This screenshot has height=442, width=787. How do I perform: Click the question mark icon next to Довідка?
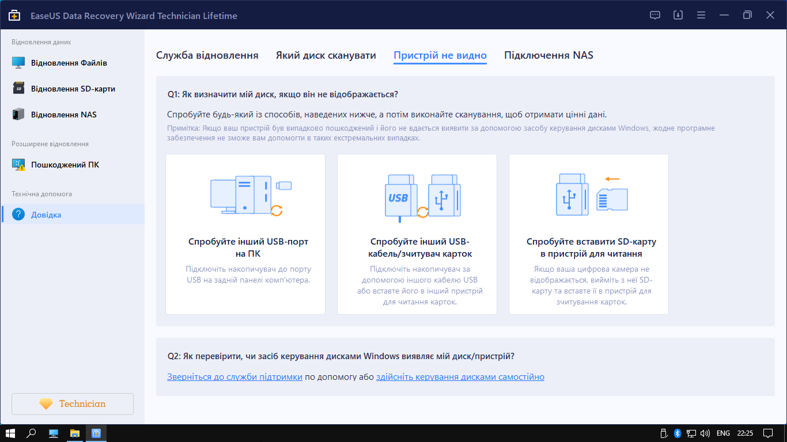point(18,215)
